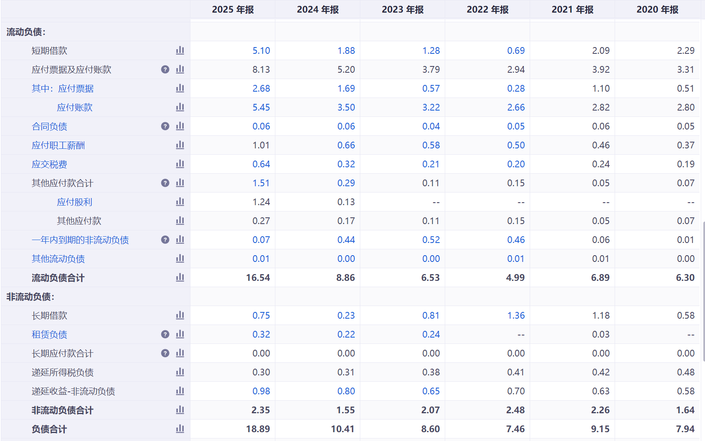Show trend chart for 流动负债合计
This screenshot has width=705, height=441.
click(x=180, y=277)
